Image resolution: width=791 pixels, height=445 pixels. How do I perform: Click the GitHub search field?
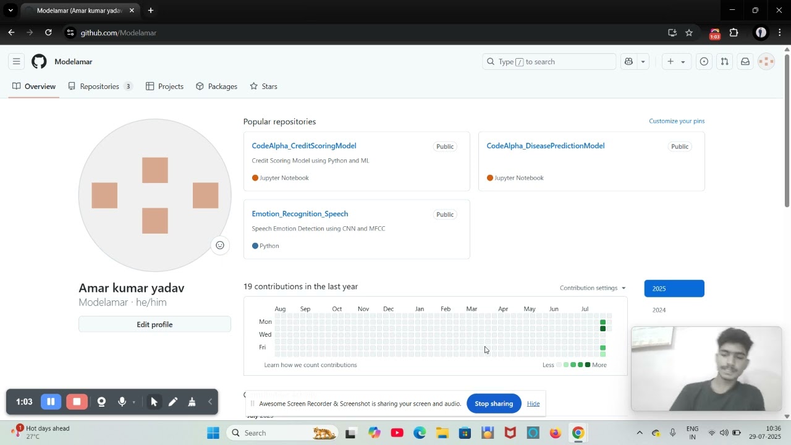[549, 61]
